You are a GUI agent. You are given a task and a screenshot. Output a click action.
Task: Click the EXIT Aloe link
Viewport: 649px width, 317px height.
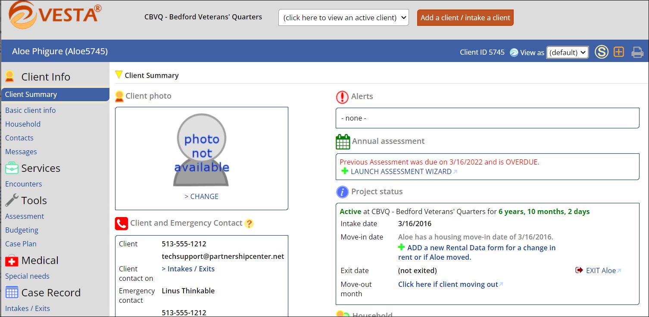tap(601, 270)
